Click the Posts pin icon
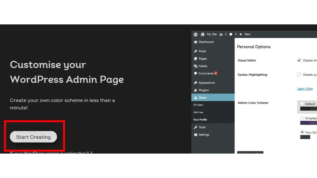 (196, 51)
